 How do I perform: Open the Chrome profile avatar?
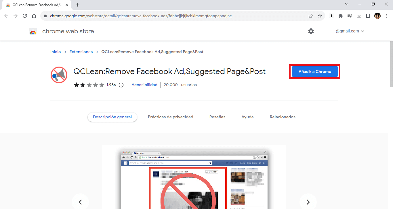377,16
